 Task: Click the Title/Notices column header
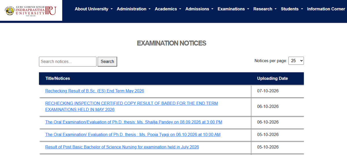pos(58,78)
